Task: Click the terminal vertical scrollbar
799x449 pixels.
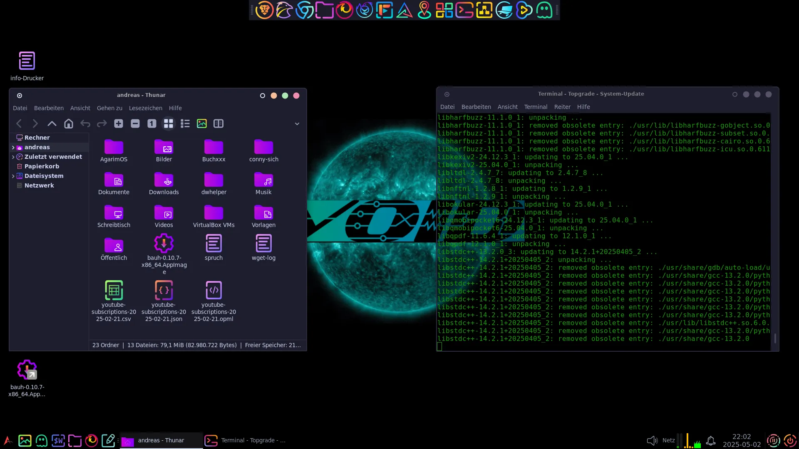Action: [x=775, y=338]
